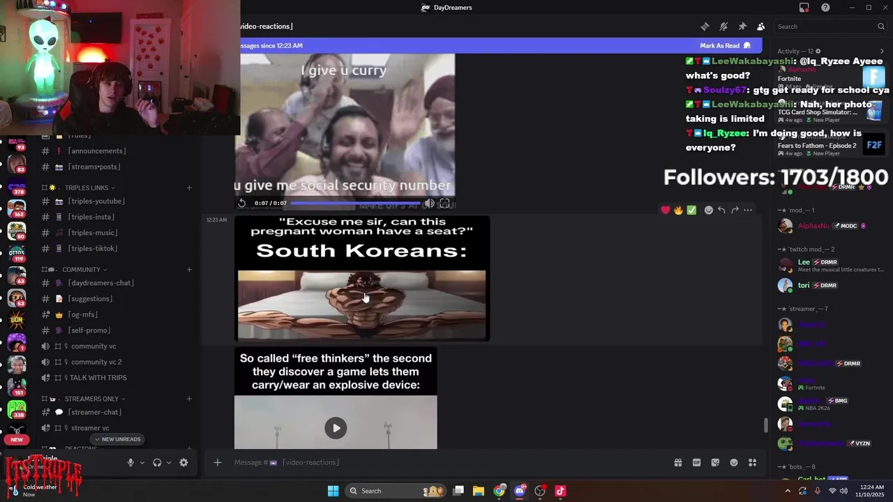Add channel to TRIPLES LINKS category
Viewport: 893px width, 502px height.
tap(189, 188)
